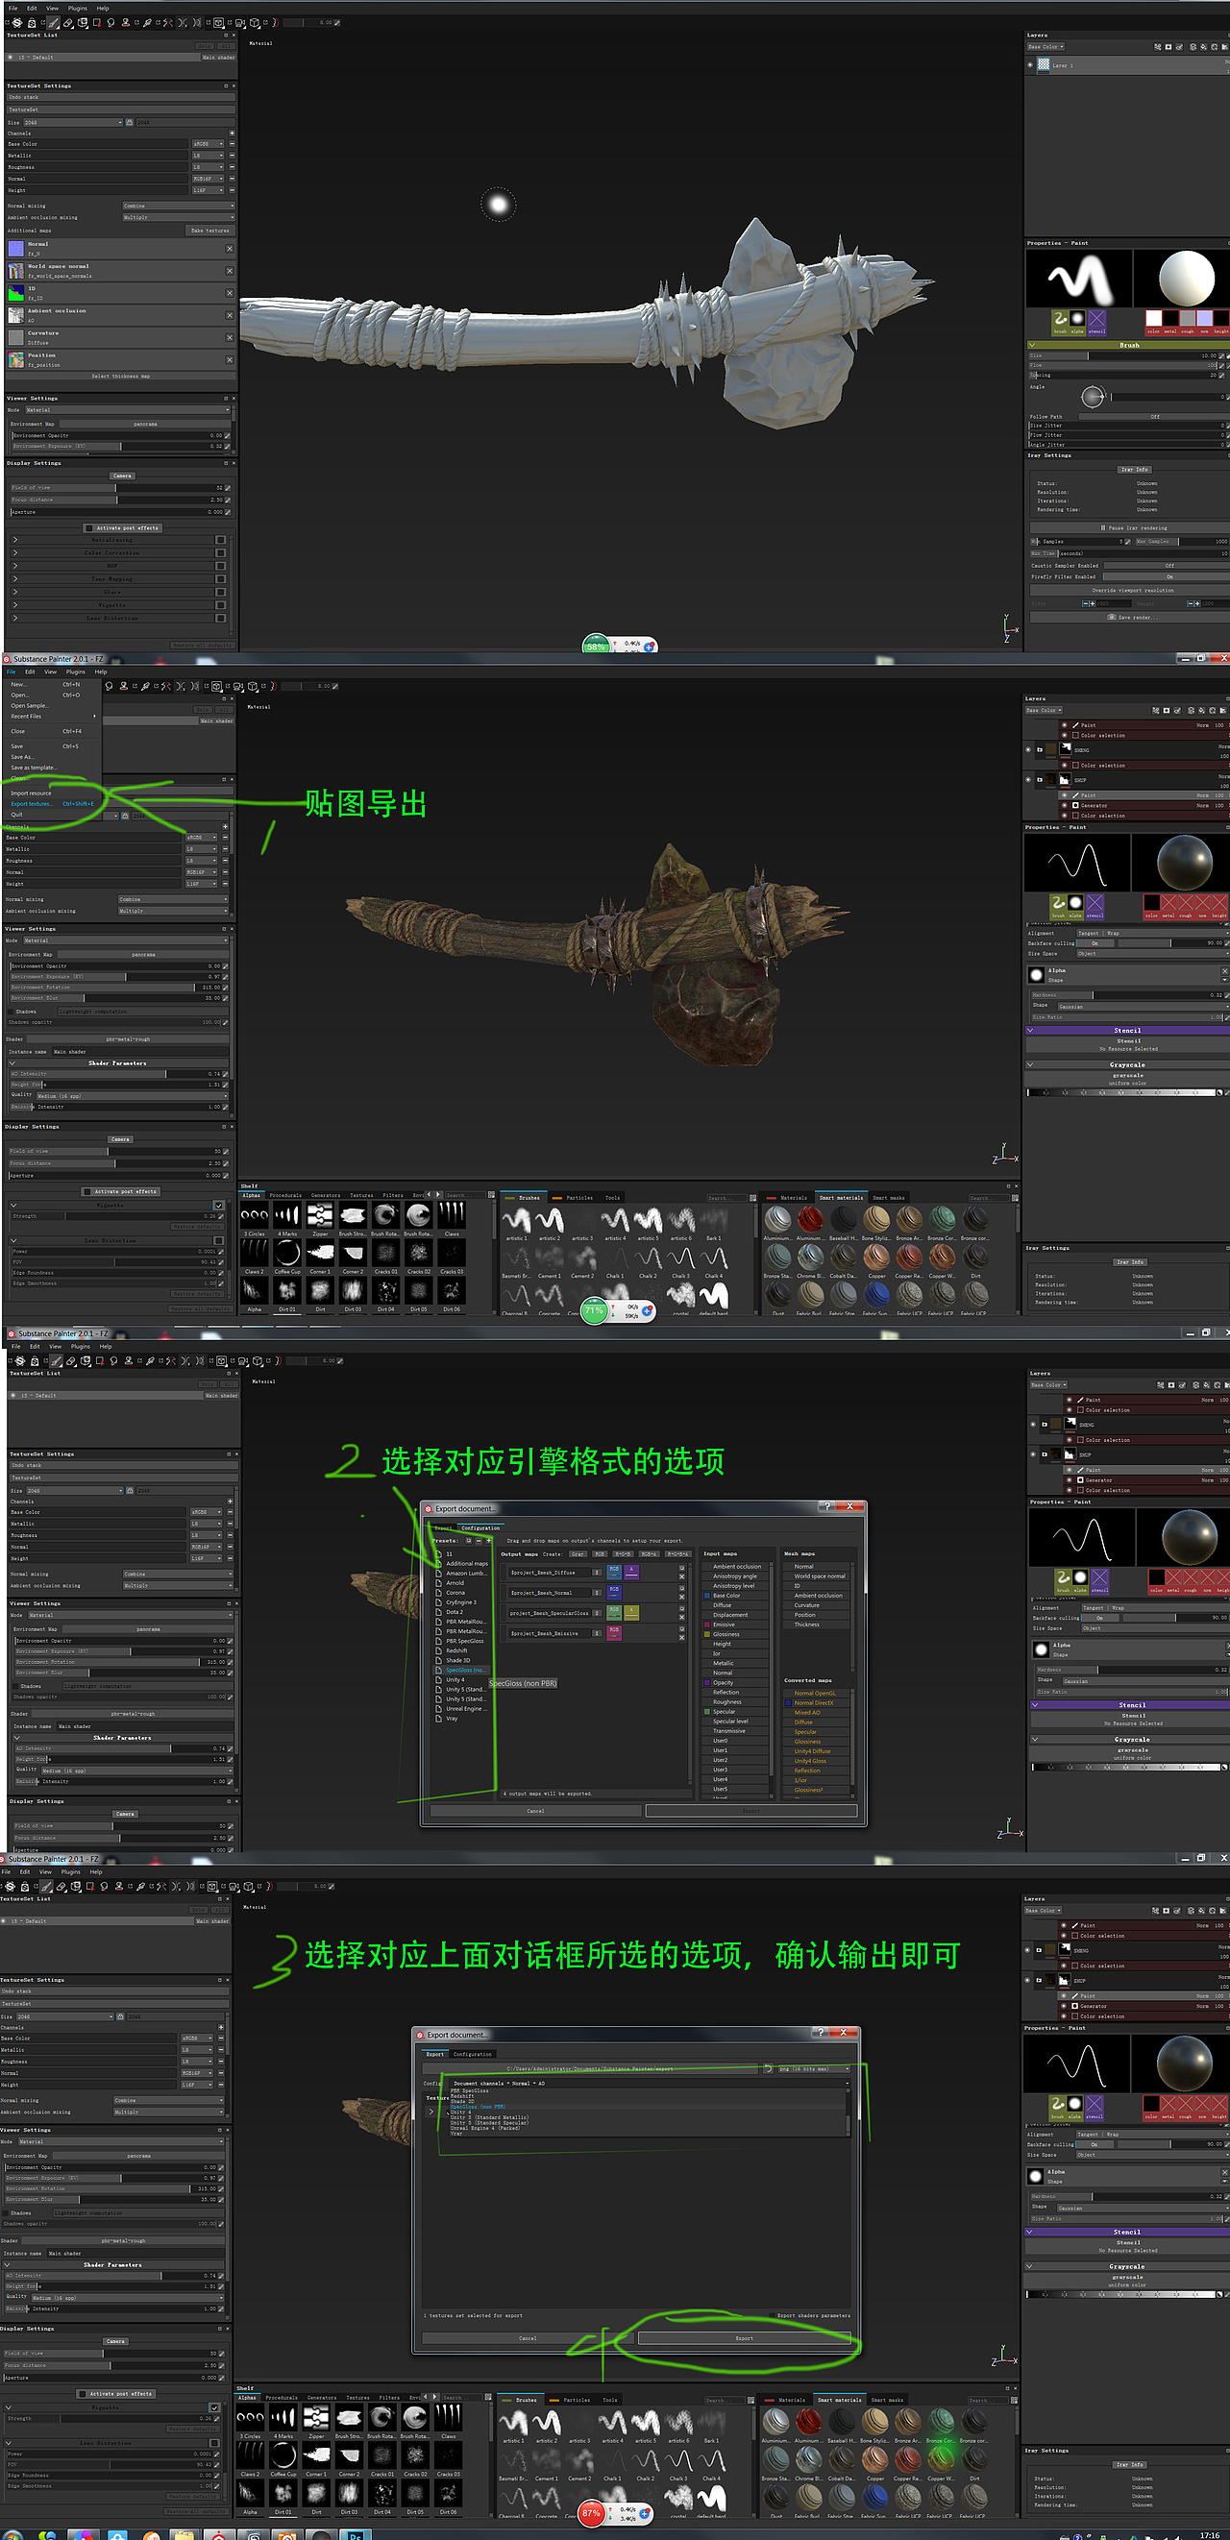Choose Import resource in the File menu
1230x2540 pixels.
52,794
